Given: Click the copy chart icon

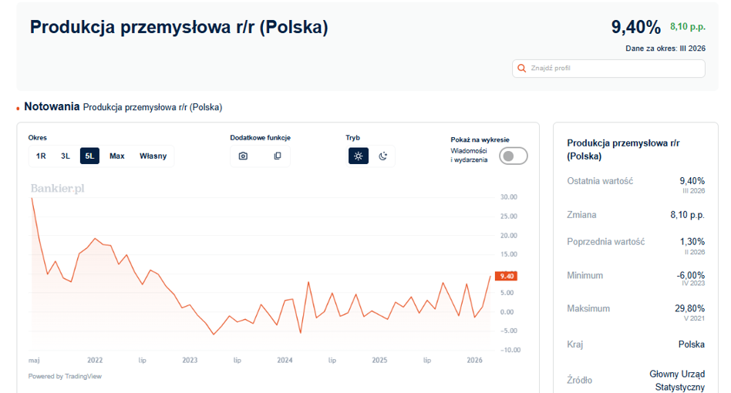Looking at the screenshot, I should point(278,156).
